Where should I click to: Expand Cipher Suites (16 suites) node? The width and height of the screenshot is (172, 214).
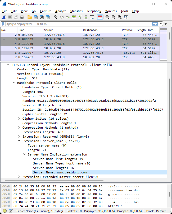point(19,119)
